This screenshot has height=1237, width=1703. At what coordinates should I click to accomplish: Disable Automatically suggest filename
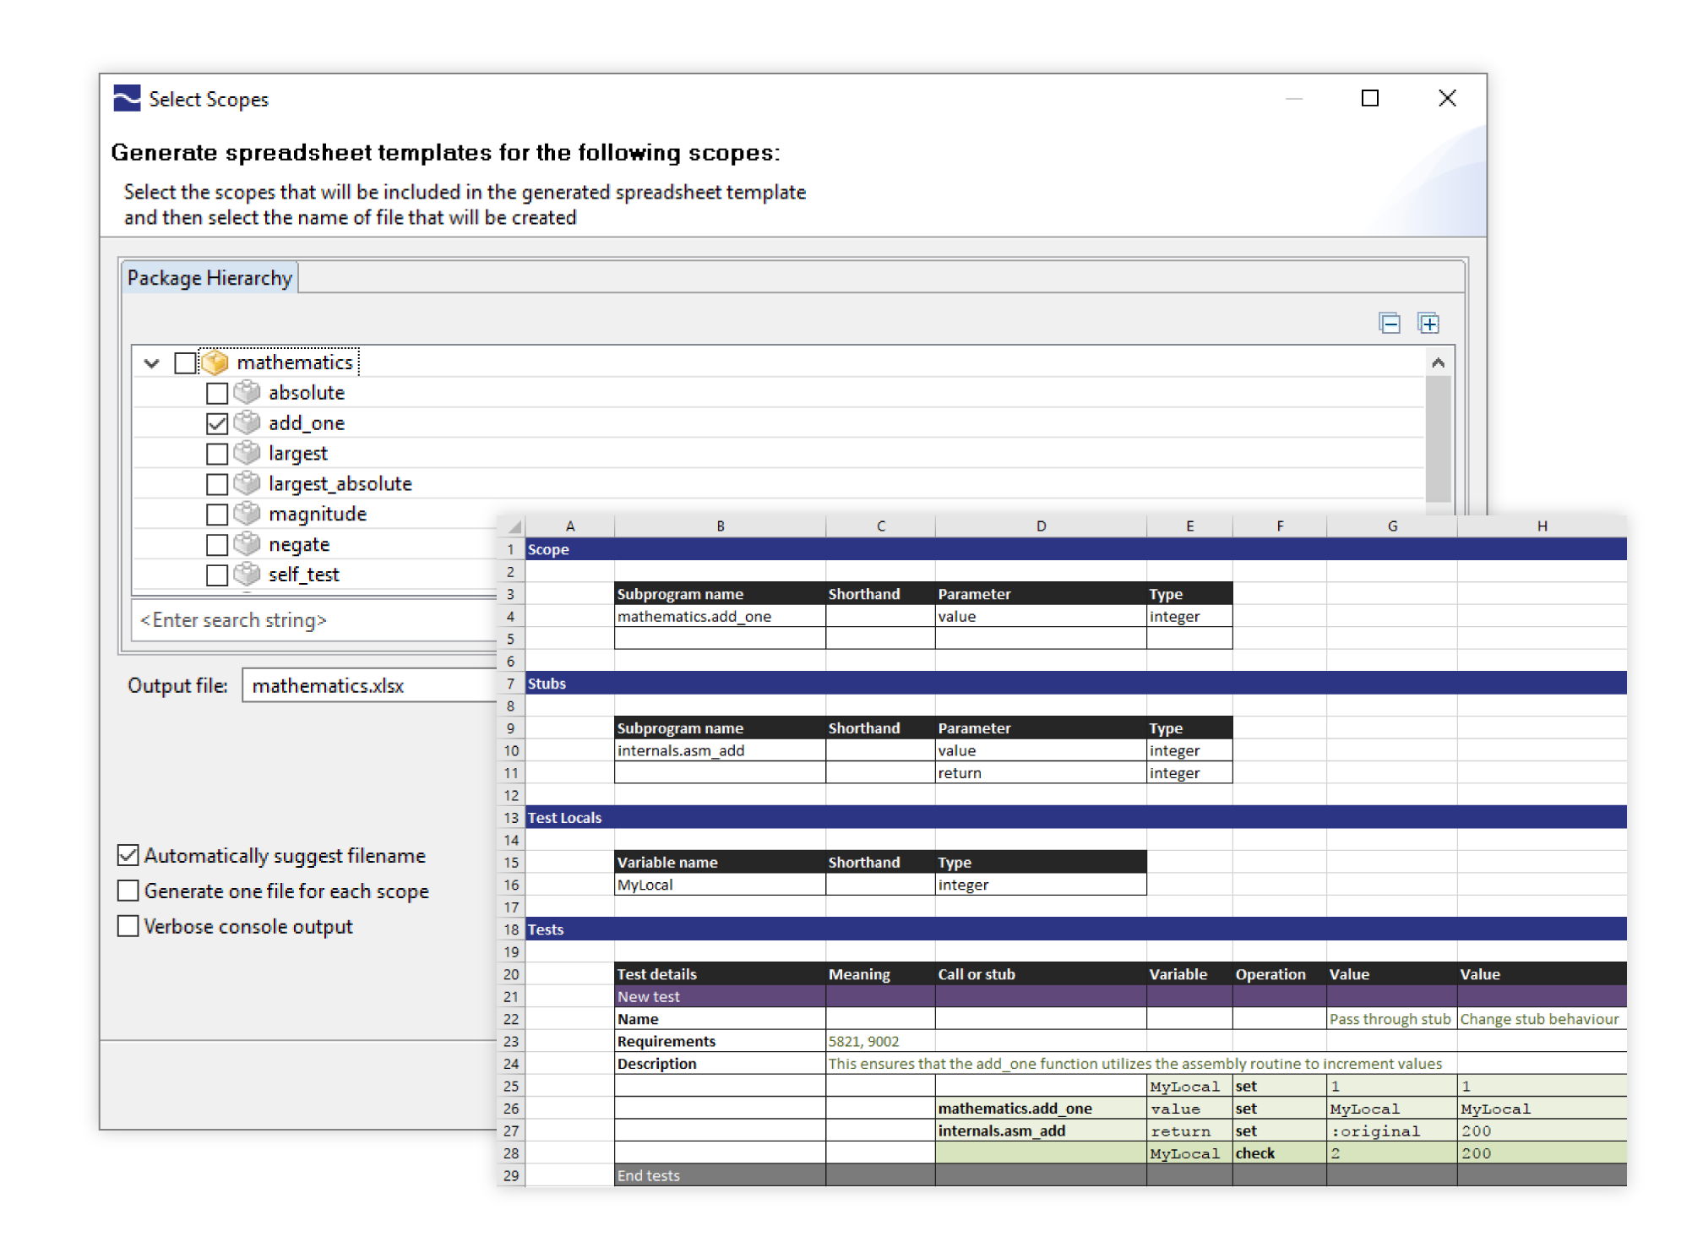click(x=128, y=855)
